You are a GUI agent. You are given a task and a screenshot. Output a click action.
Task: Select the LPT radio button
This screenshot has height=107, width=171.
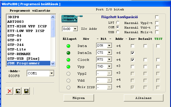coord(118,22)
